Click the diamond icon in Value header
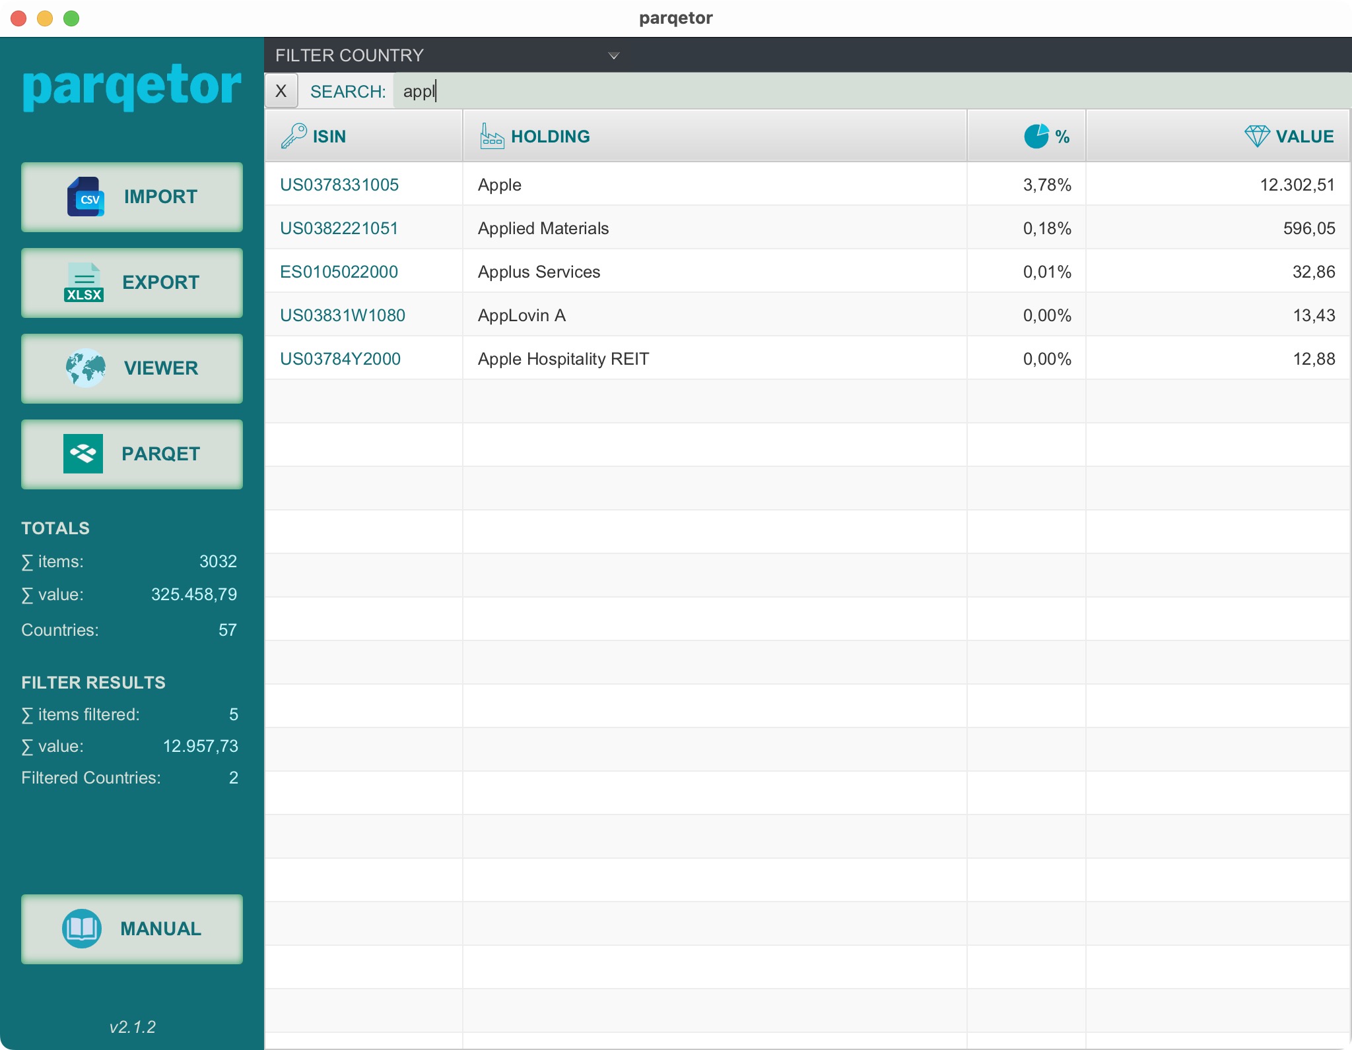Image resolution: width=1352 pixels, height=1050 pixels. (1257, 136)
